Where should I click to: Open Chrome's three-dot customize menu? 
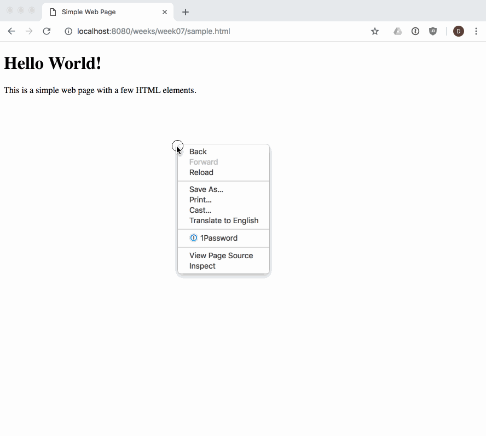point(476,31)
